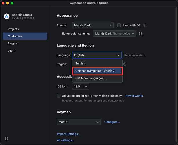Open the Keymap macOS dropdown
The width and height of the screenshot is (178, 145).
(x=78, y=122)
